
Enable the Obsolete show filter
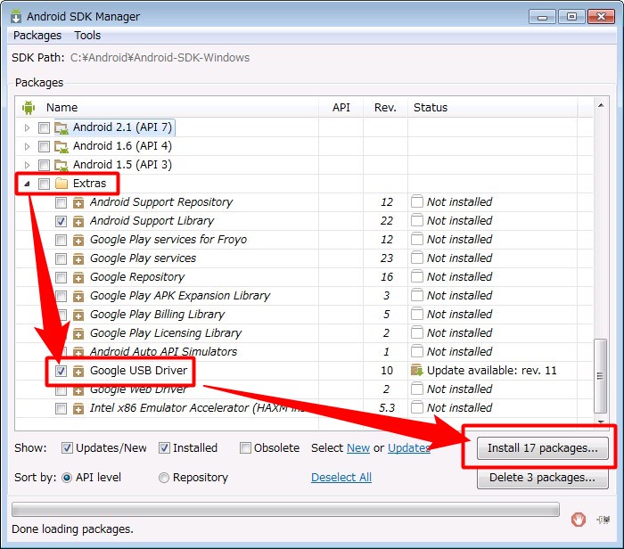point(245,448)
